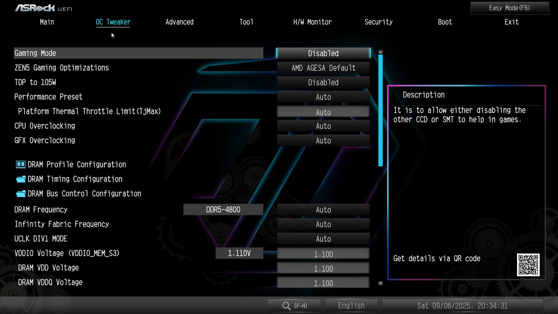Toggle Gaming Mode Disabled value

pyautogui.click(x=323, y=53)
